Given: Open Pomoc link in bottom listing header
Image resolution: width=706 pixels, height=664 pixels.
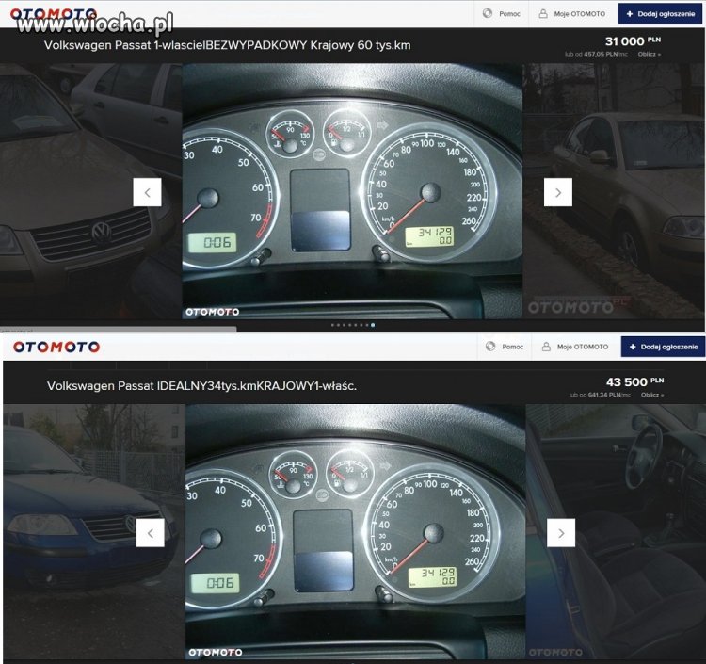Looking at the screenshot, I should point(512,347).
